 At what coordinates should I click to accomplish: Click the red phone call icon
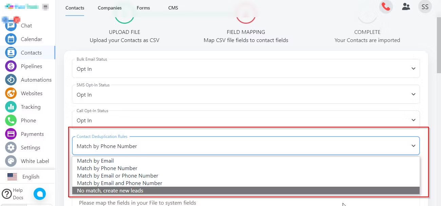386,7
